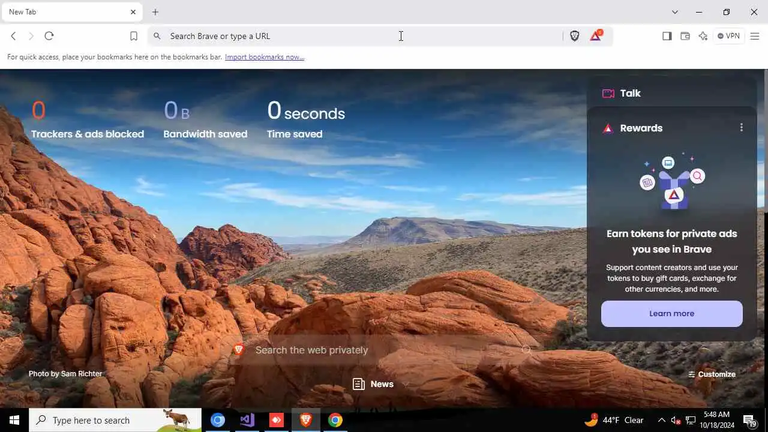This screenshot has width=768, height=432.
Task: Open Photo by Sam Richter credit
Action: pos(65,373)
